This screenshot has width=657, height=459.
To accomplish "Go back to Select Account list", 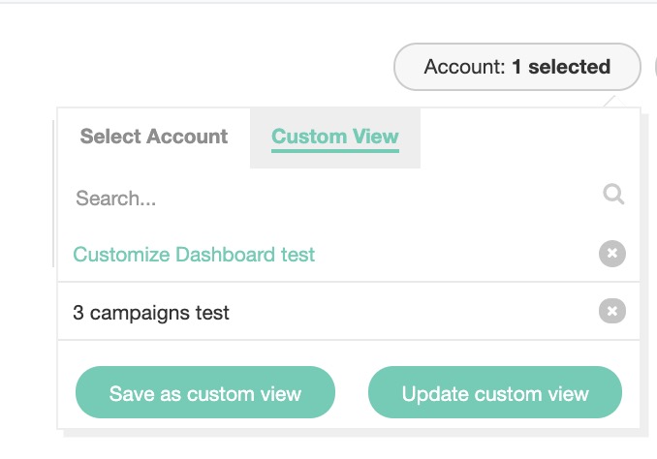I will [154, 137].
